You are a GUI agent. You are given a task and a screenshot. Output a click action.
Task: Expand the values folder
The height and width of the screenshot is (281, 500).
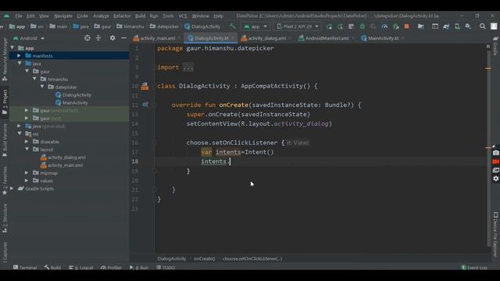point(27,180)
